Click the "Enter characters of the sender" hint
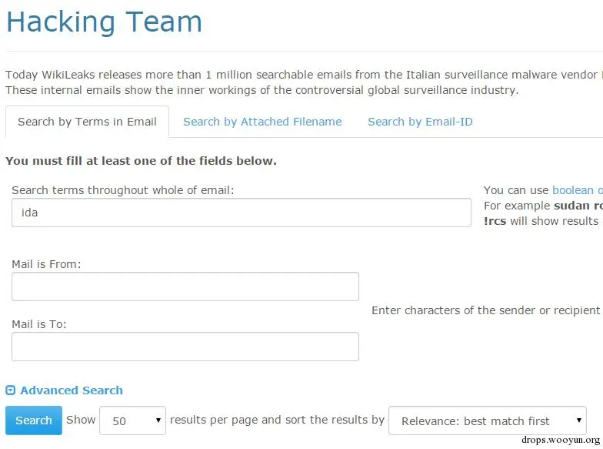Screen dimensions: 603x449 tap(486, 310)
